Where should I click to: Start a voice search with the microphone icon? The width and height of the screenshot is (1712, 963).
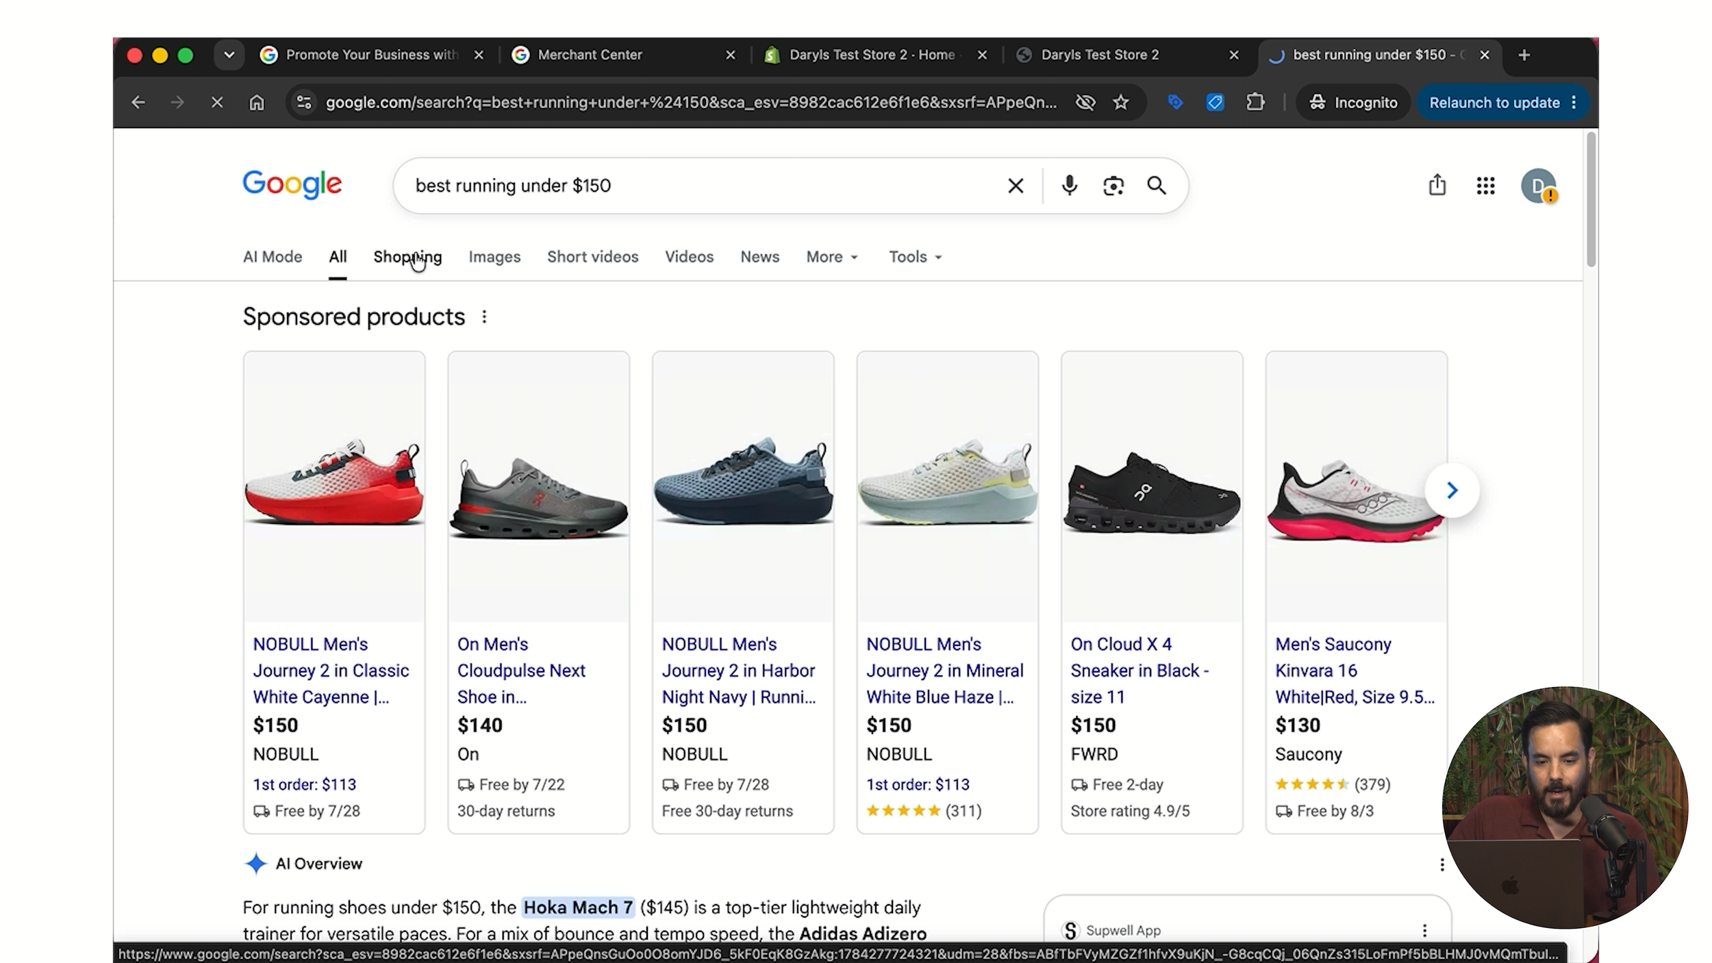1069,186
